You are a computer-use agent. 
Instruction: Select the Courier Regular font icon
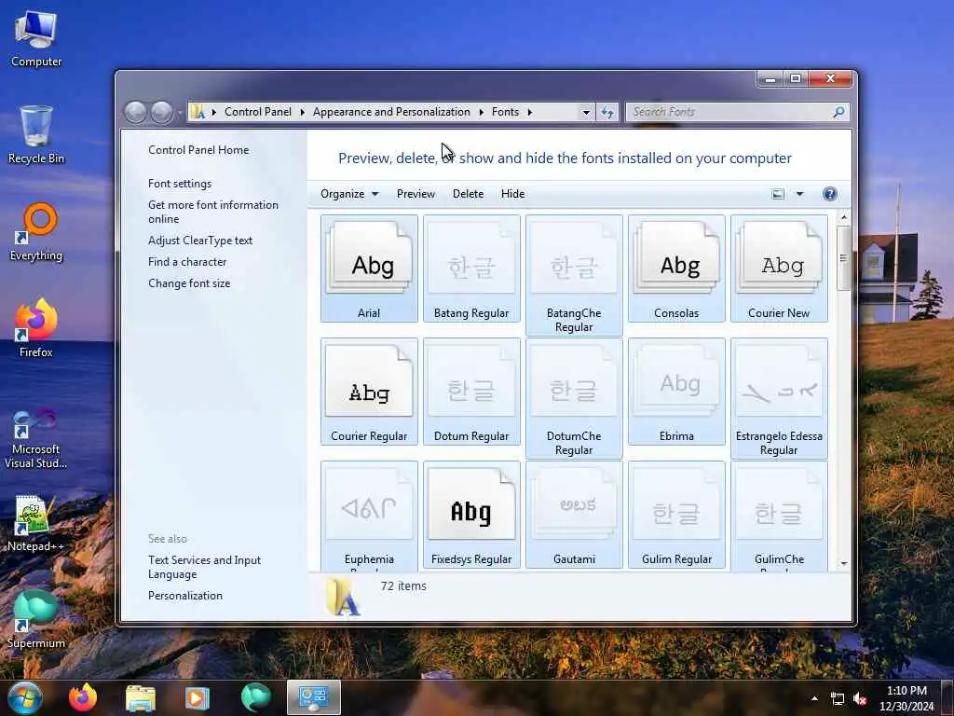369,392
